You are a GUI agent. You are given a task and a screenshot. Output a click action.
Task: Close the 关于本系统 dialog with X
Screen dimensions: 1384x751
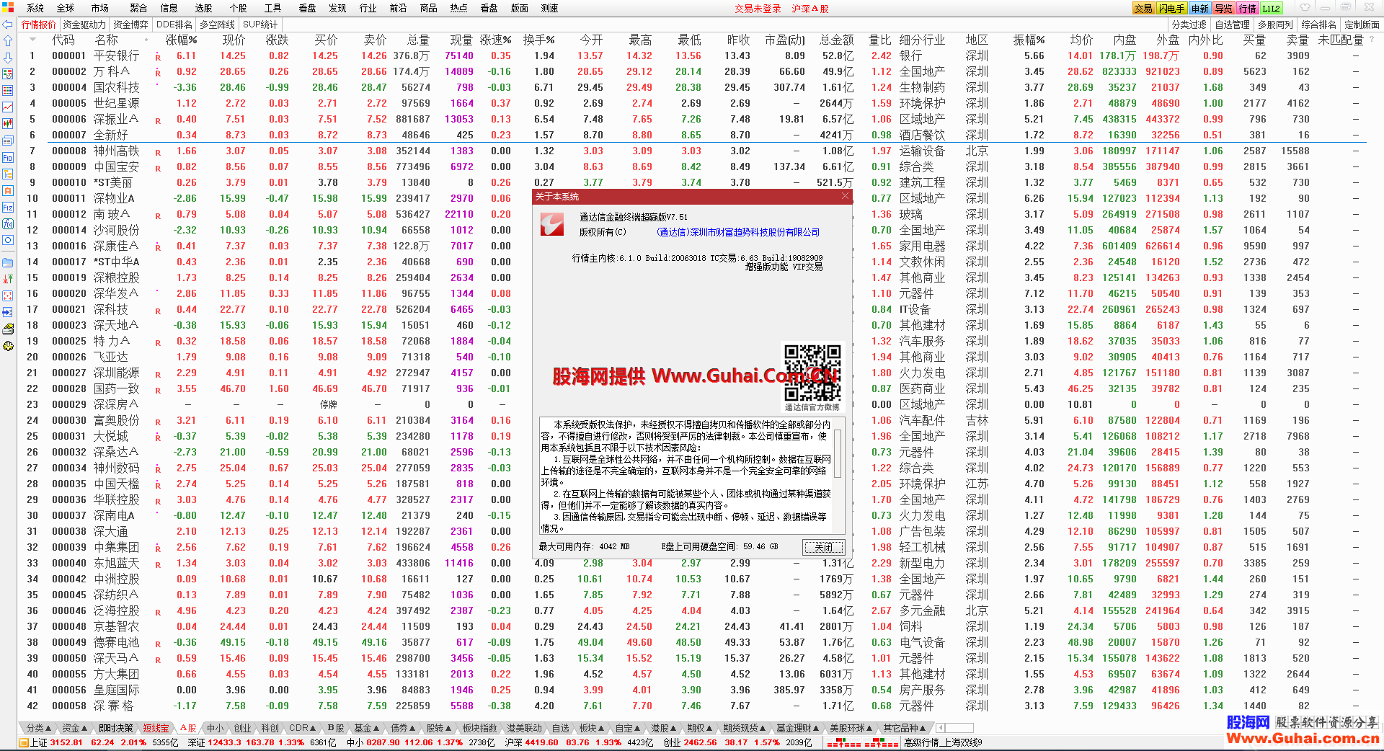[846, 196]
